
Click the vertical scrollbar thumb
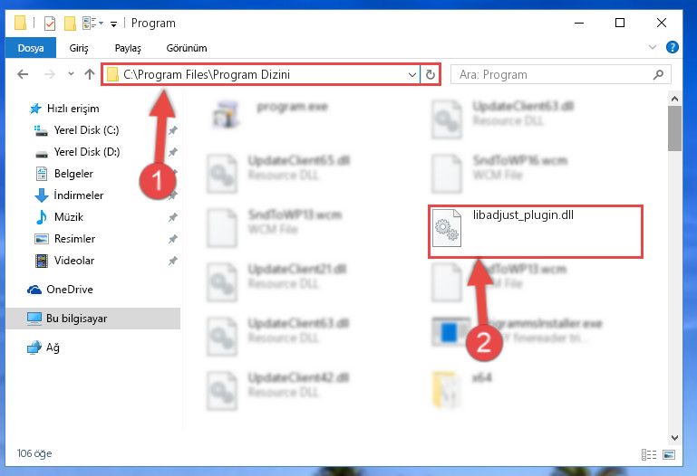click(674, 129)
